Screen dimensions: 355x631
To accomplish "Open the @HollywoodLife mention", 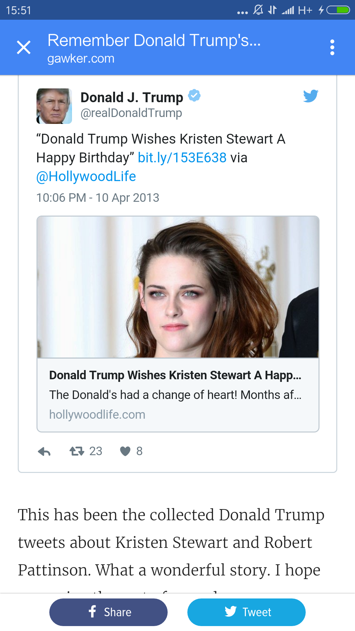I will click(86, 176).
